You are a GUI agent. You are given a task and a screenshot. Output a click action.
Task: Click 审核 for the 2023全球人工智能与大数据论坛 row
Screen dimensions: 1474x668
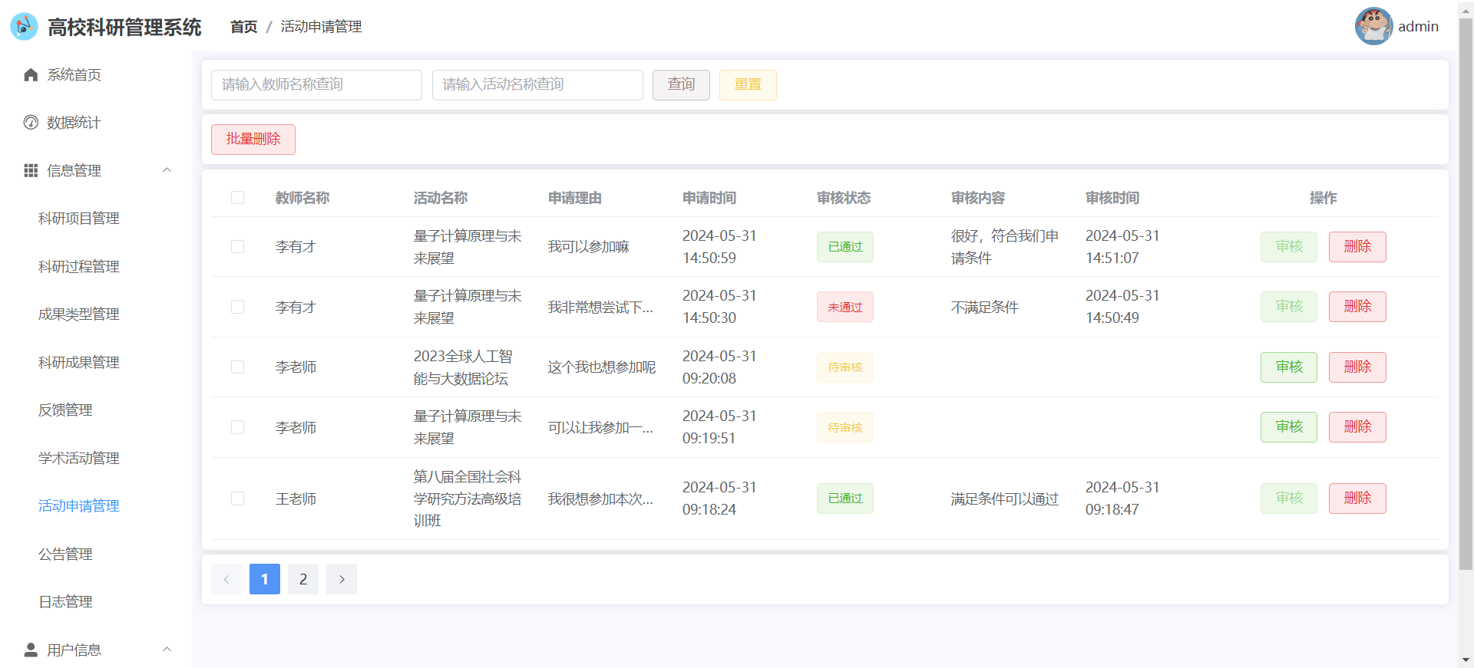point(1289,367)
